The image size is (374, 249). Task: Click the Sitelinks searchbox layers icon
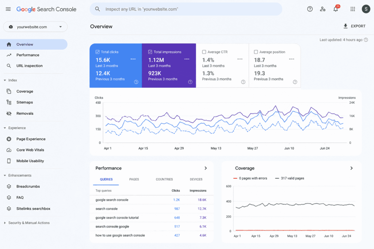coord(9,209)
